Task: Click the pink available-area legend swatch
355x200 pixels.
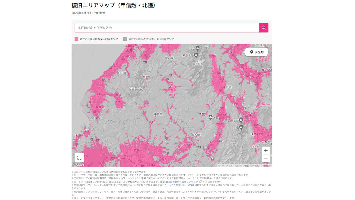Action: (x=77, y=39)
